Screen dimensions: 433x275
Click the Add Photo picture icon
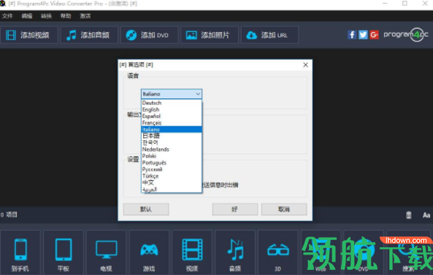click(x=191, y=35)
